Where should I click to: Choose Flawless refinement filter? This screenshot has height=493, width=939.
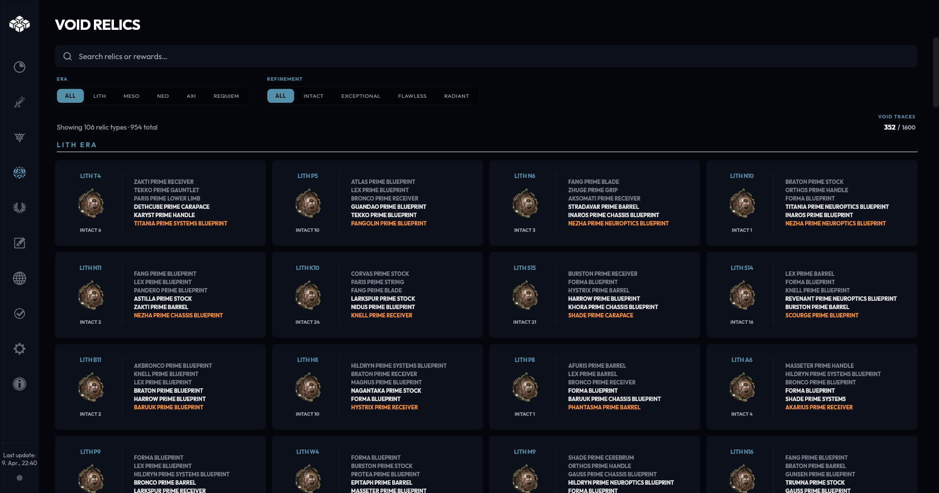[x=412, y=96]
